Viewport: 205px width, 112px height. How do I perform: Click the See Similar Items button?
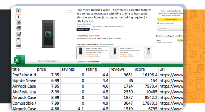click(170, 20)
